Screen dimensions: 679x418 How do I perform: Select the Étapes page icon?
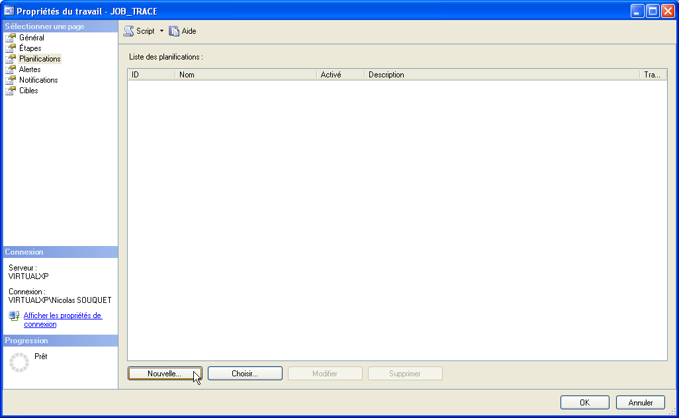tap(11, 48)
